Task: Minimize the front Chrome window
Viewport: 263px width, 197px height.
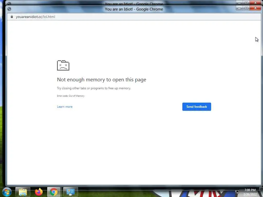Action: click(239, 8)
